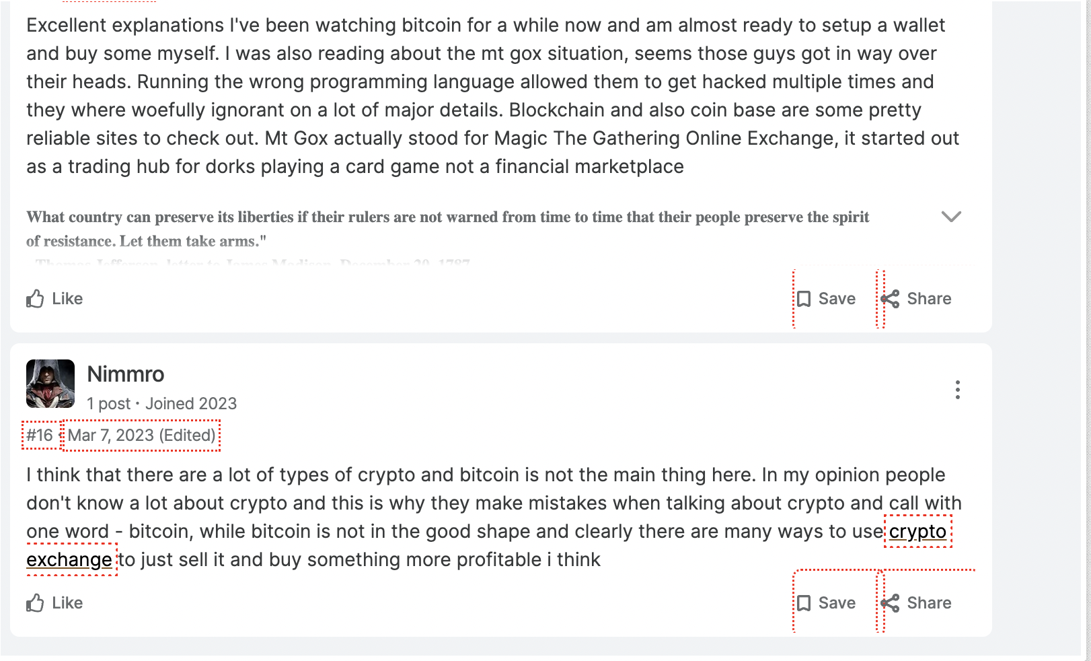1091x661 pixels.
Task: Click the "1 post" count under Nimmro
Action: point(108,404)
